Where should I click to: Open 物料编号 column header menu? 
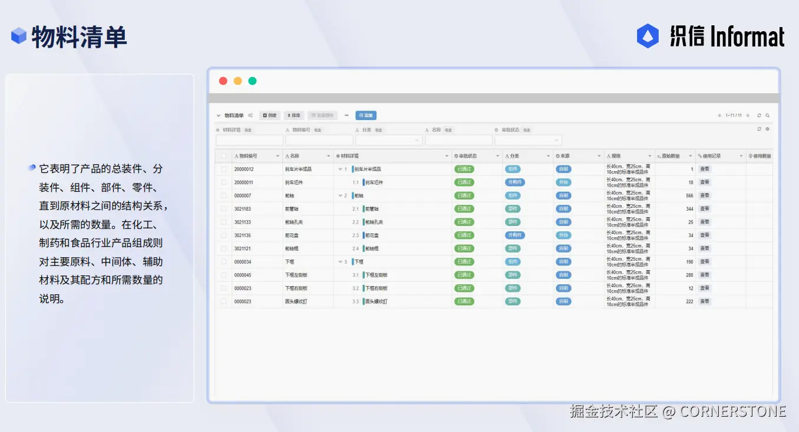pyautogui.click(x=278, y=156)
